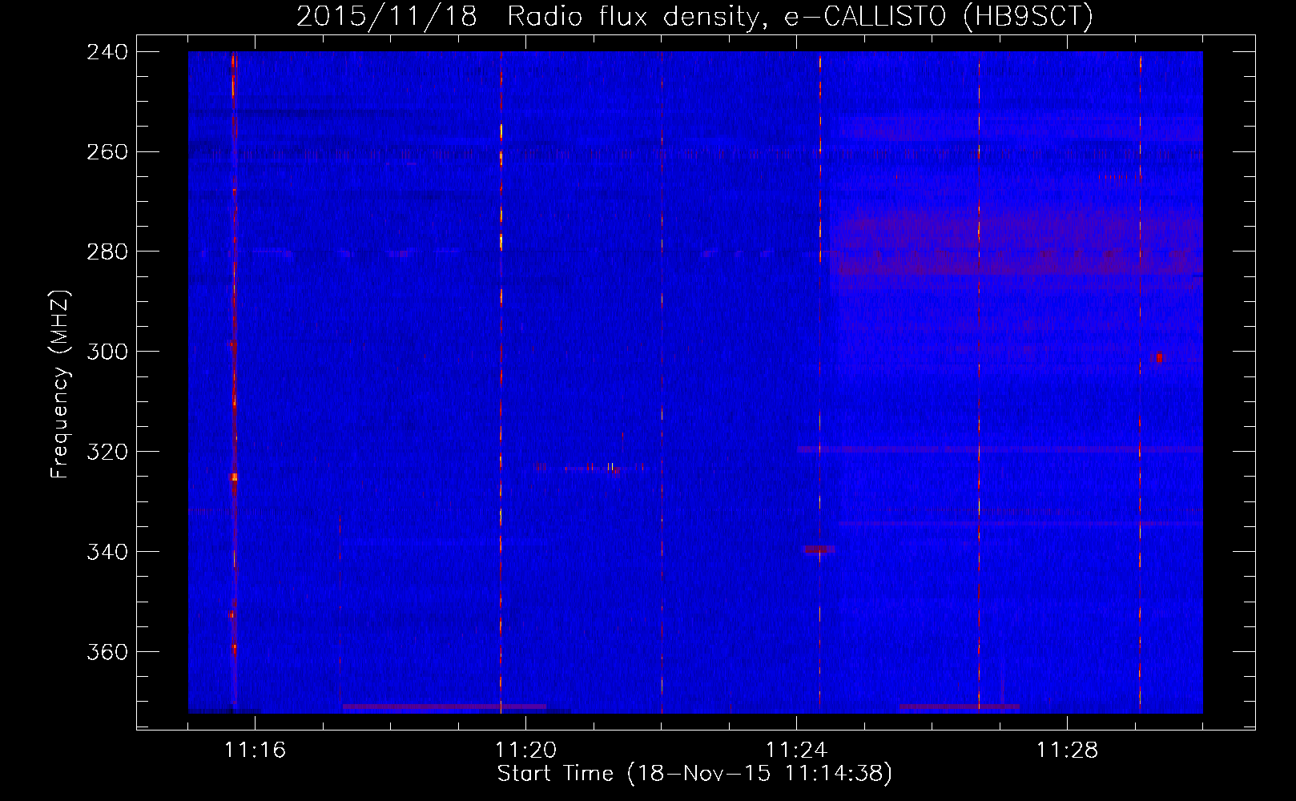Click the 260 frequency tick label
Viewport: 1296px width, 801px height.
pyautogui.click(x=107, y=152)
